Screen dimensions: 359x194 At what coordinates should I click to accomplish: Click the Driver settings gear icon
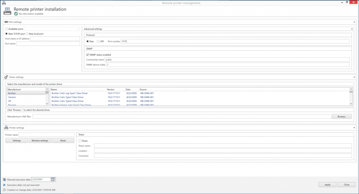pos(6,77)
